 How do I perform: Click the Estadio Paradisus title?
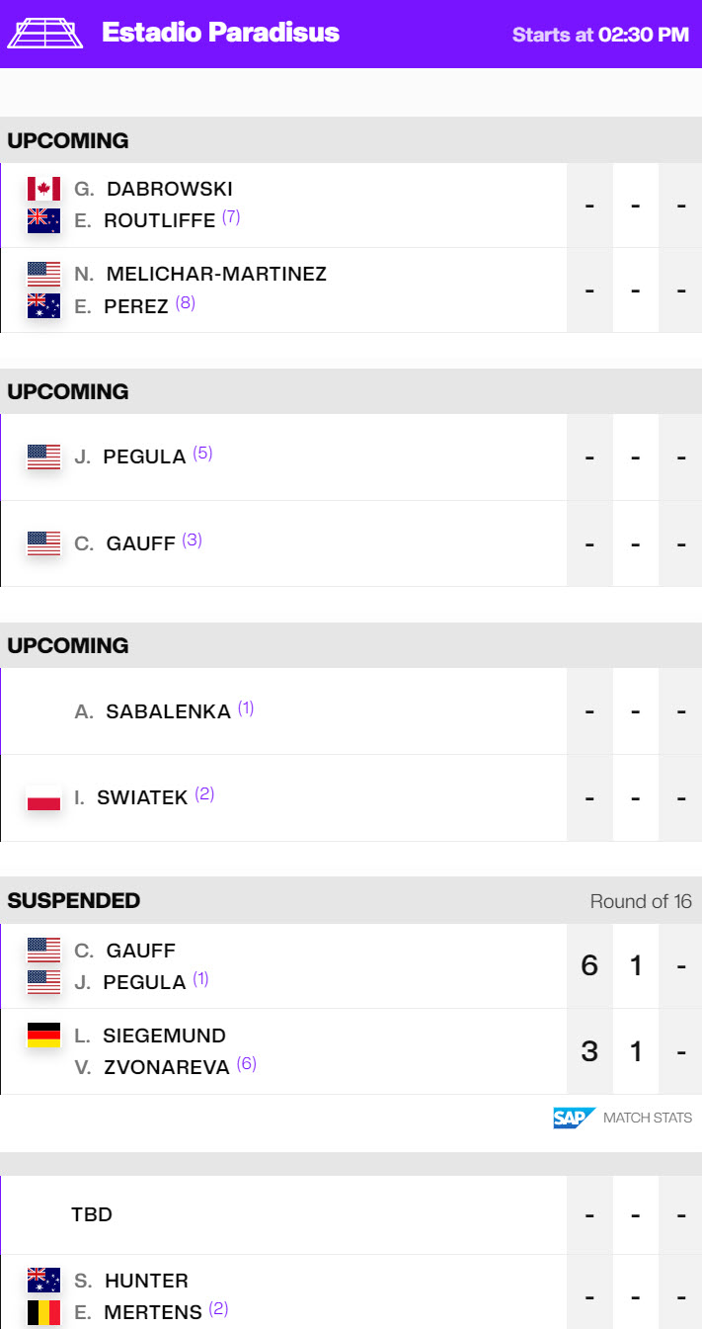coord(220,33)
